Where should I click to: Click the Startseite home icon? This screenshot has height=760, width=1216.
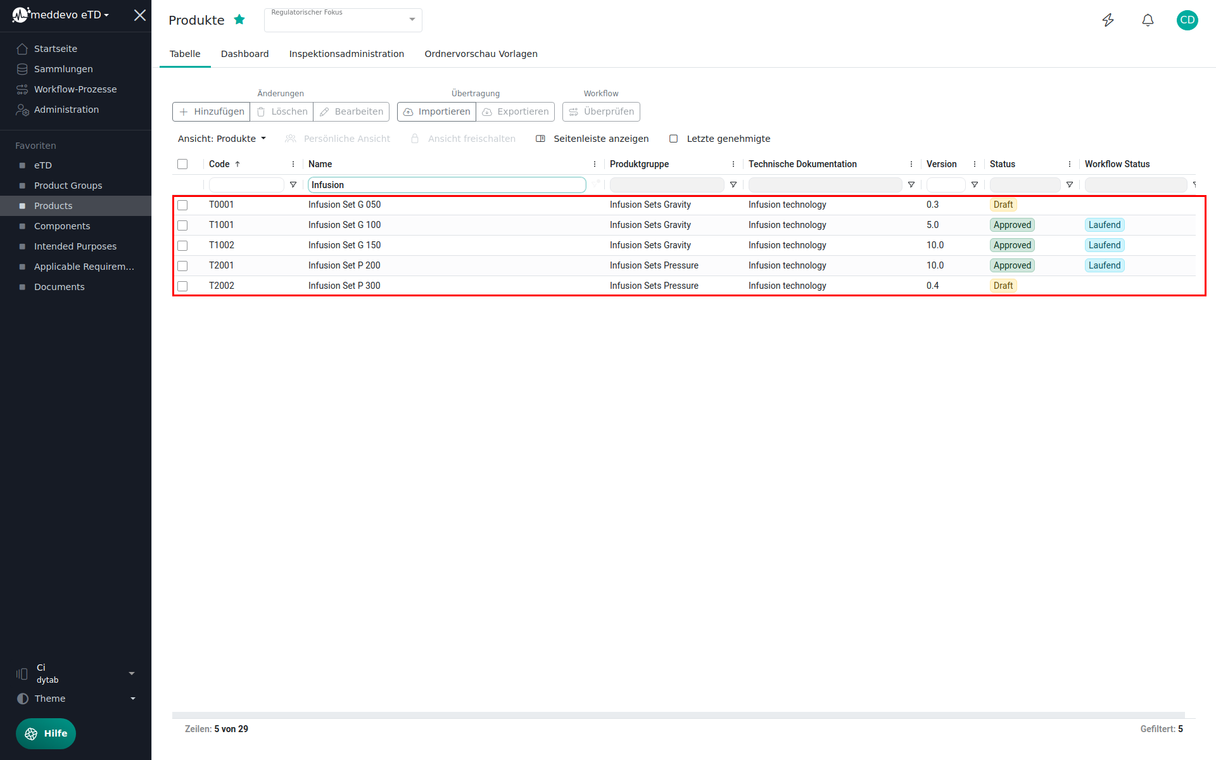click(22, 49)
